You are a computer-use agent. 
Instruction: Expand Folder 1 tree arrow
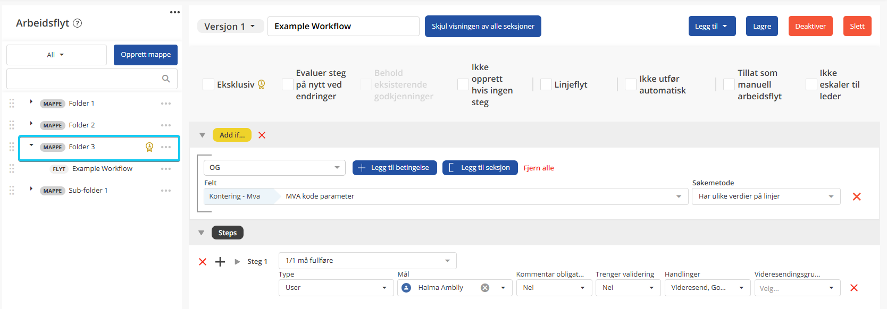click(x=31, y=101)
